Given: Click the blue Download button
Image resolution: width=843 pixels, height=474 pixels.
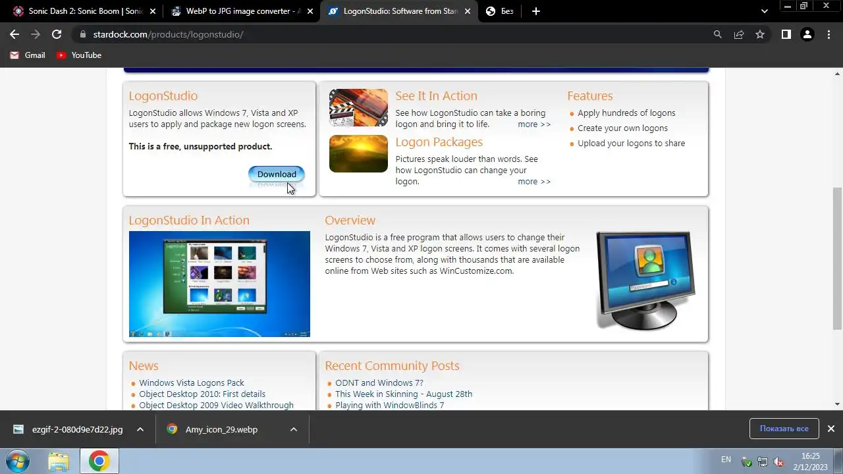Looking at the screenshot, I should point(277,174).
